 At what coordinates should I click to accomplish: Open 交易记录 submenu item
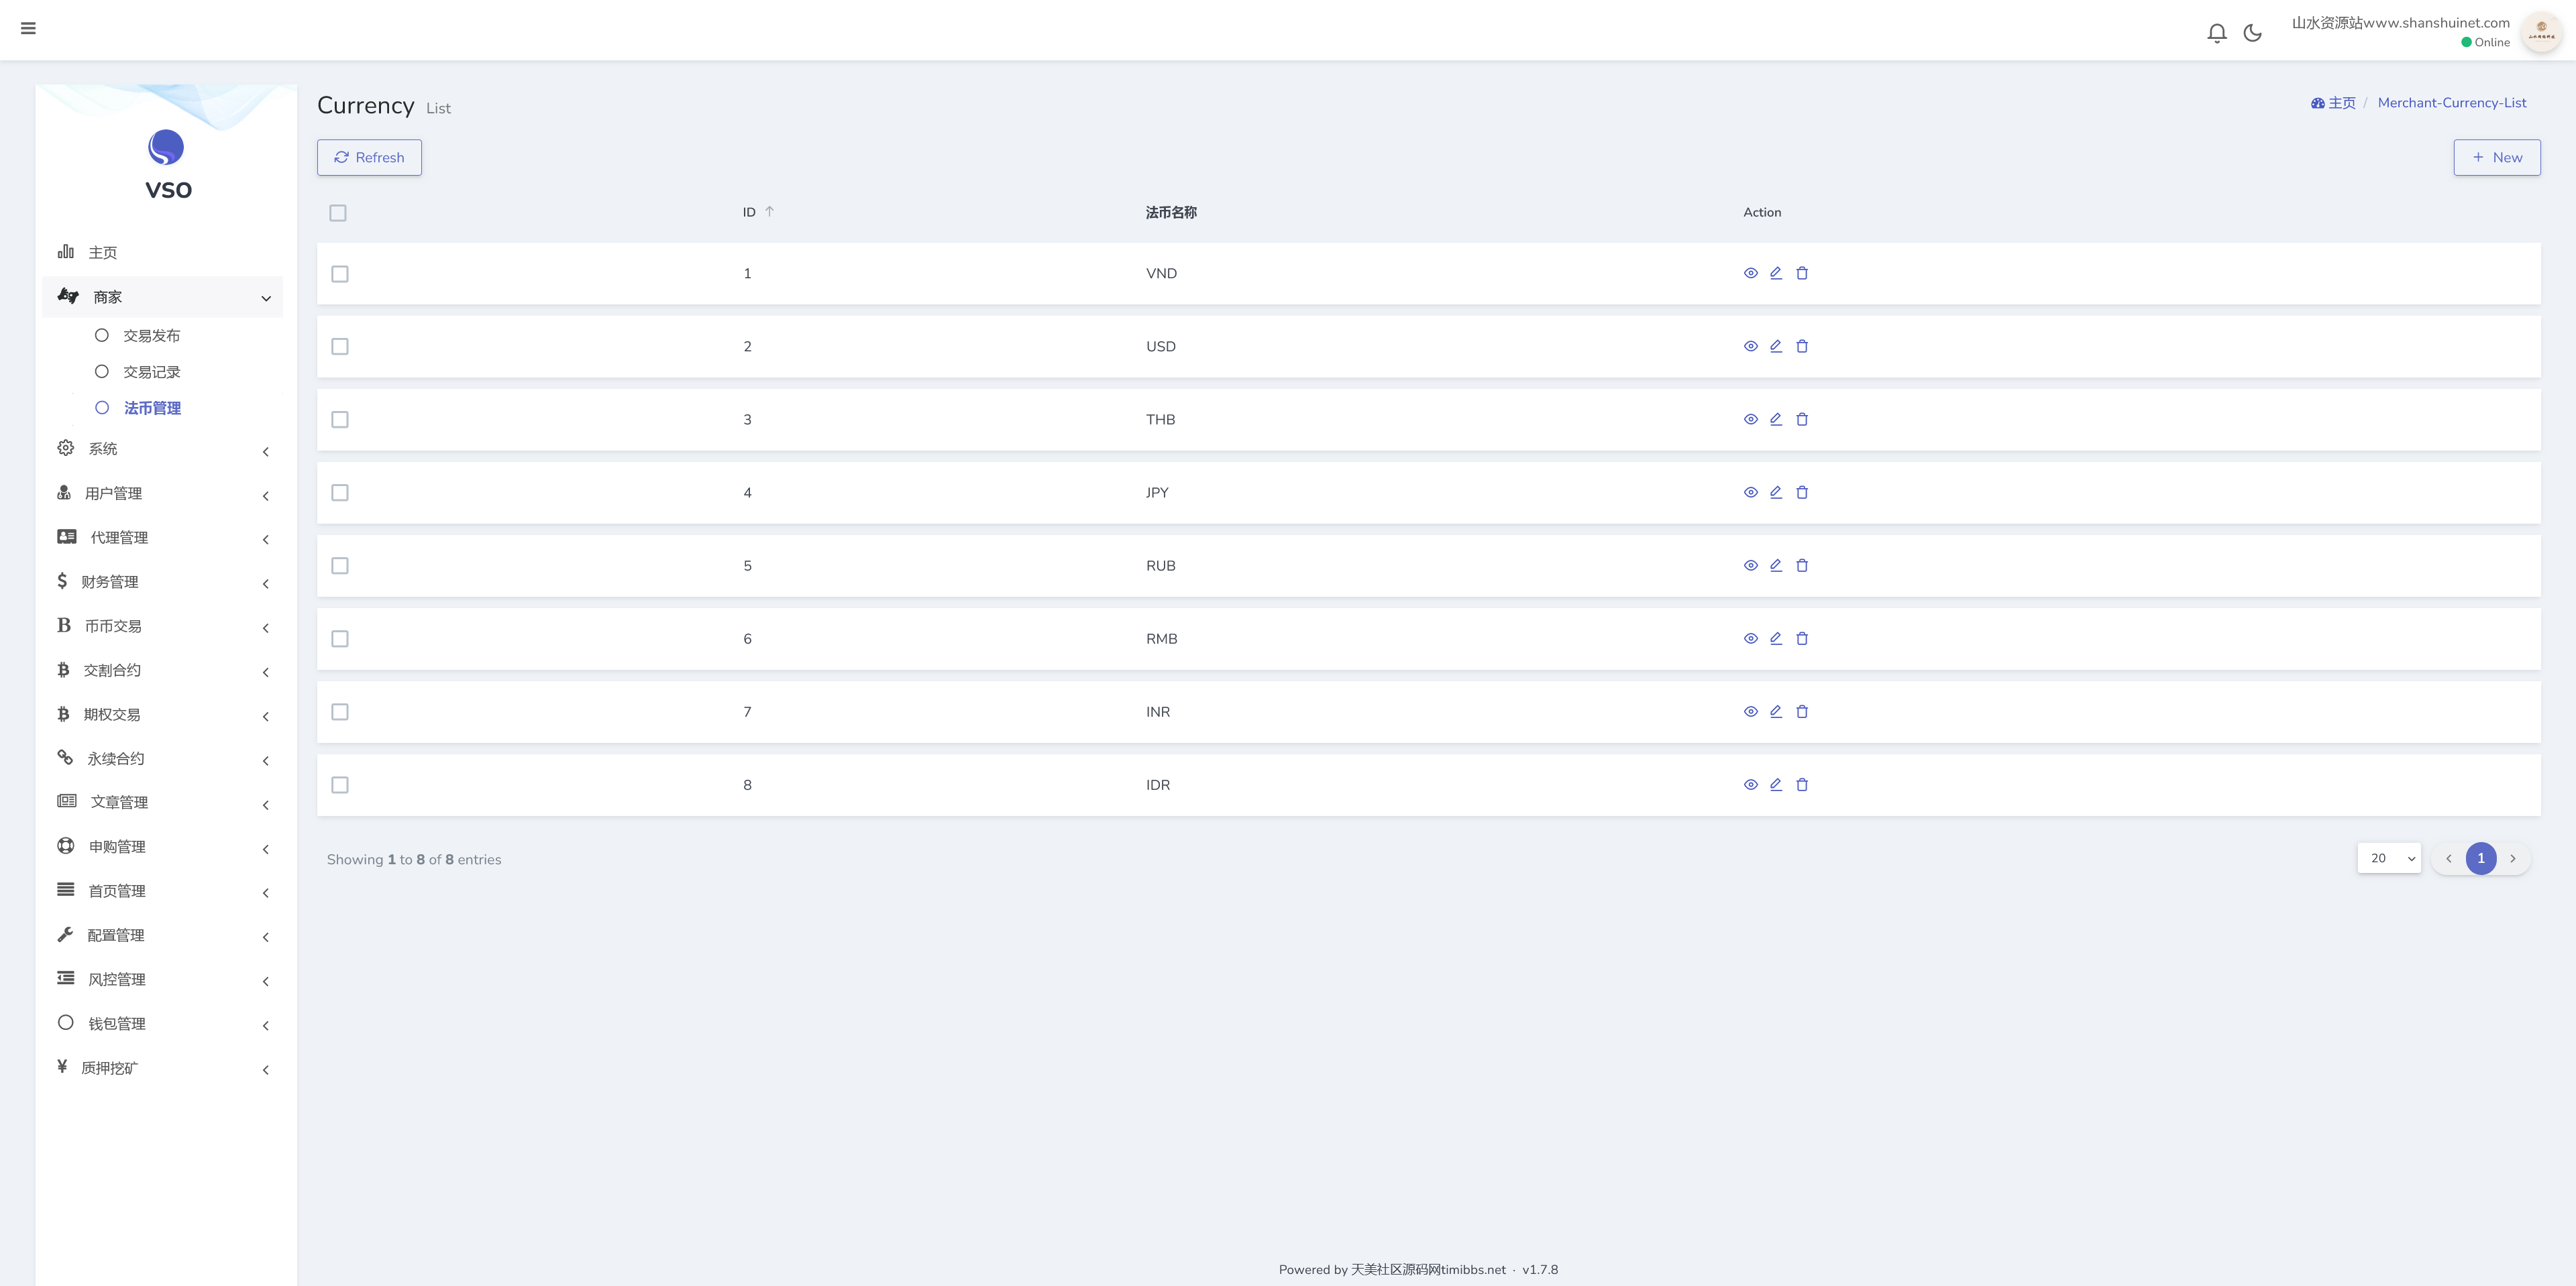coord(151,371)
